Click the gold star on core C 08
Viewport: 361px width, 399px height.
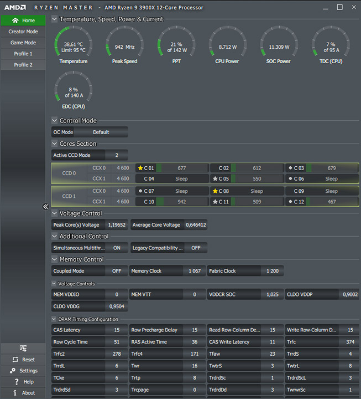(215, 191)
